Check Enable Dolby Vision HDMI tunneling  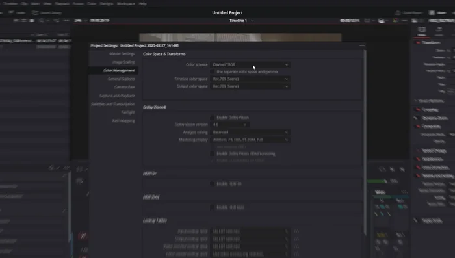(213, 153)
